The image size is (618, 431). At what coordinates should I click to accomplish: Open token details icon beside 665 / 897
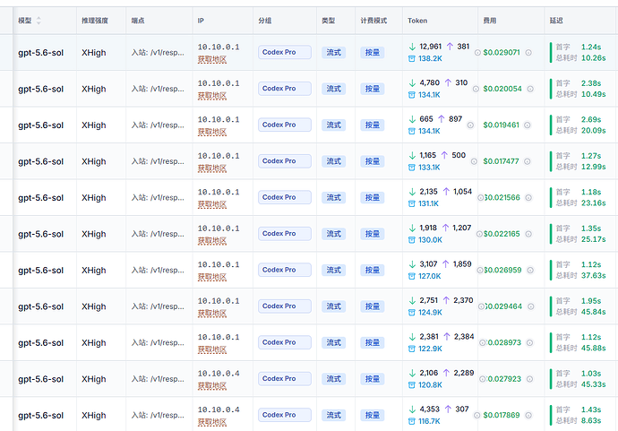click(x=470, y=125)
